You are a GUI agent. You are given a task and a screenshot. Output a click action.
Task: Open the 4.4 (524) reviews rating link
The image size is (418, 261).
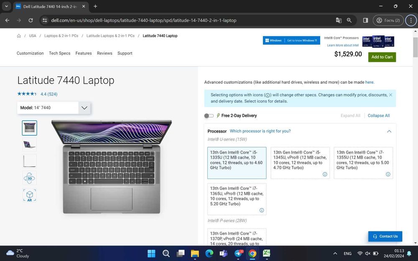[x=49, y=94]
